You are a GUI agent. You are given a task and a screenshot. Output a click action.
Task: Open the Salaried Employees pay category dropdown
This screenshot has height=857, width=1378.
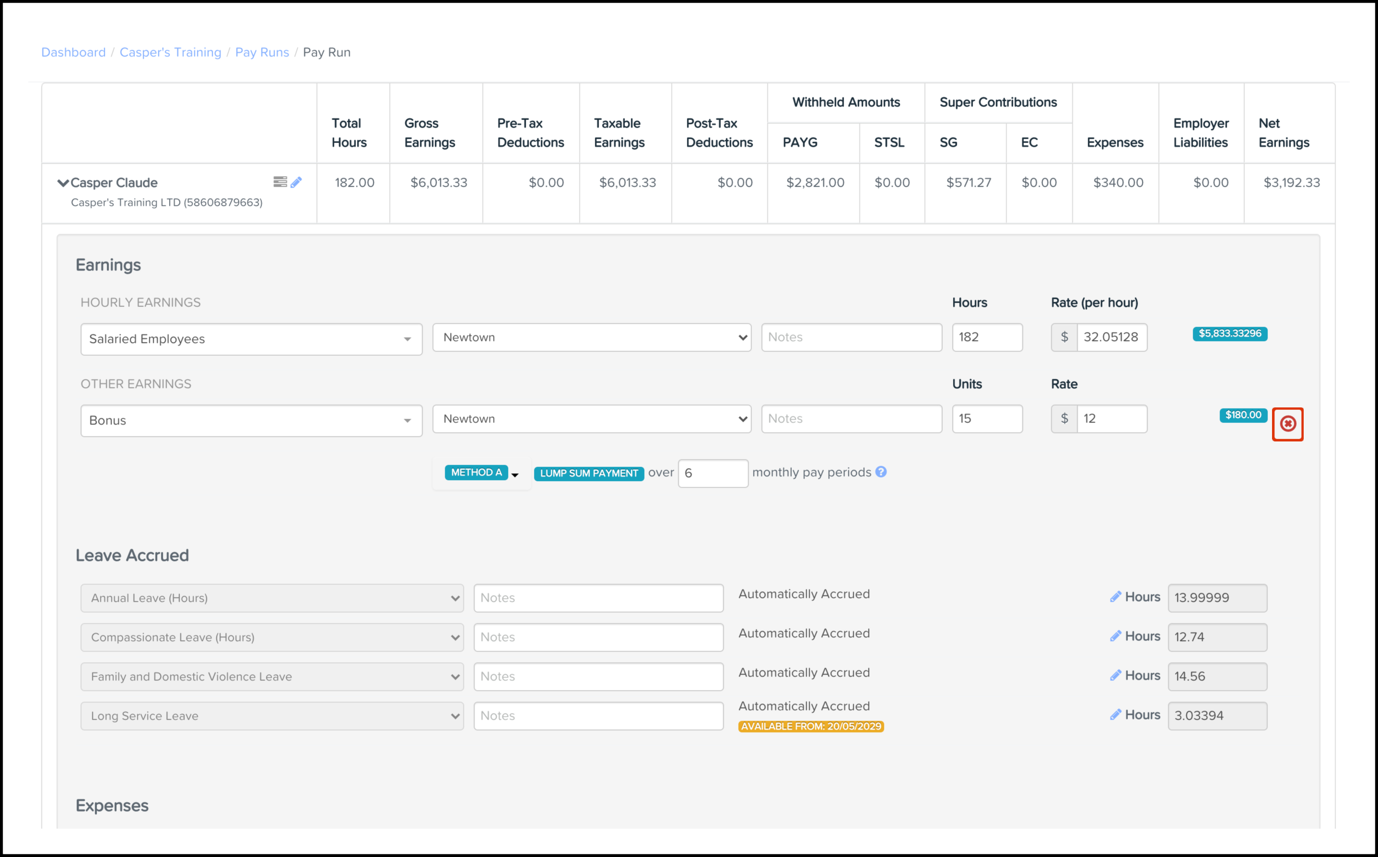[x=251, y=339]
